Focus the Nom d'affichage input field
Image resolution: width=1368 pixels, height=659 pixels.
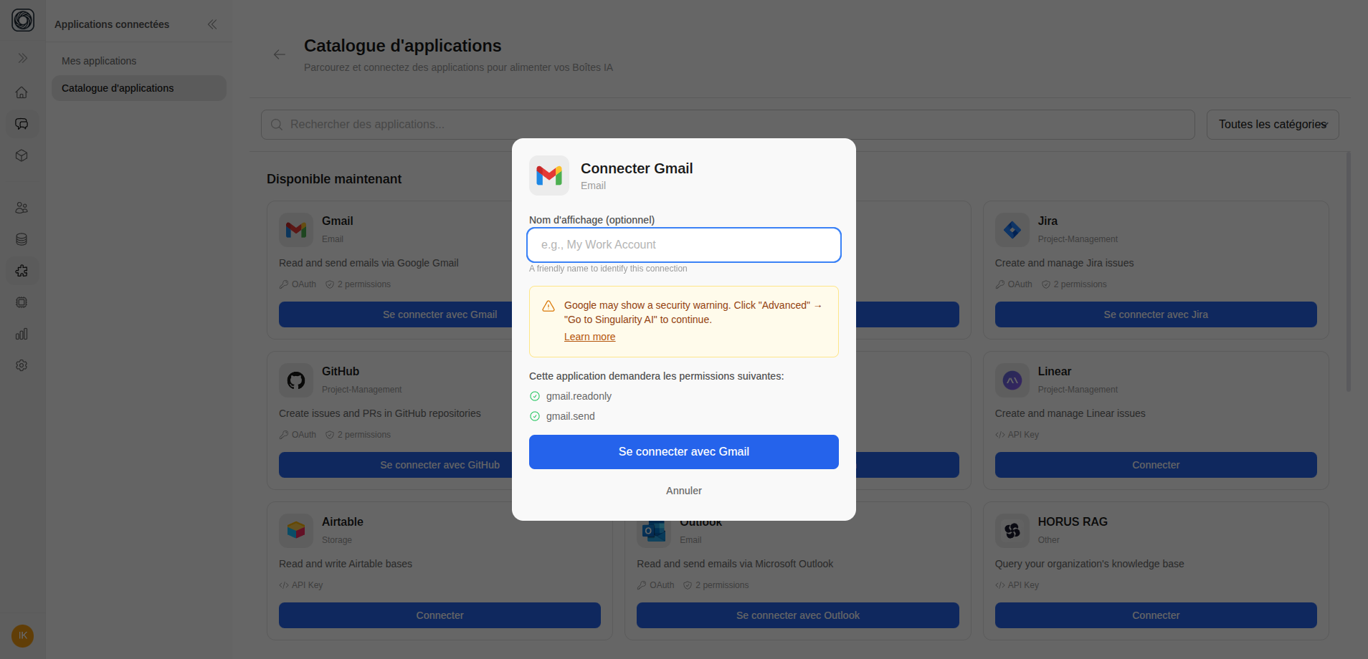tap(683, 244)
